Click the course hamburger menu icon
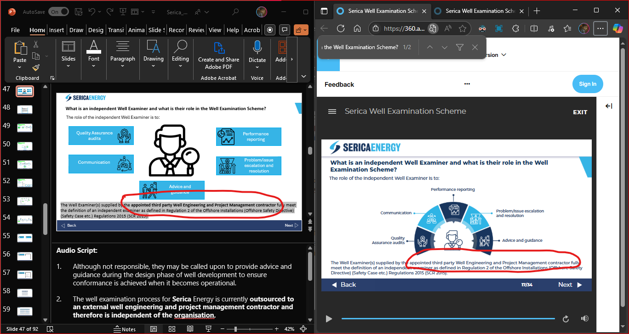 [332, 111]
